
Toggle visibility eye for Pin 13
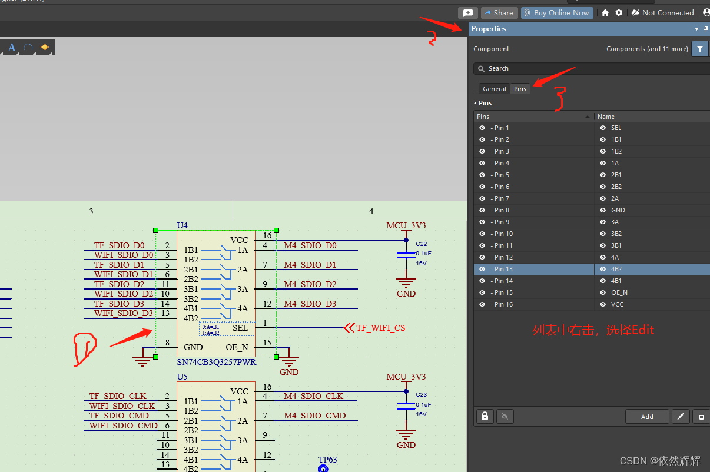click(482, 269)
